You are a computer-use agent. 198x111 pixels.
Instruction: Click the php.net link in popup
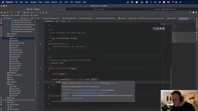73,98
